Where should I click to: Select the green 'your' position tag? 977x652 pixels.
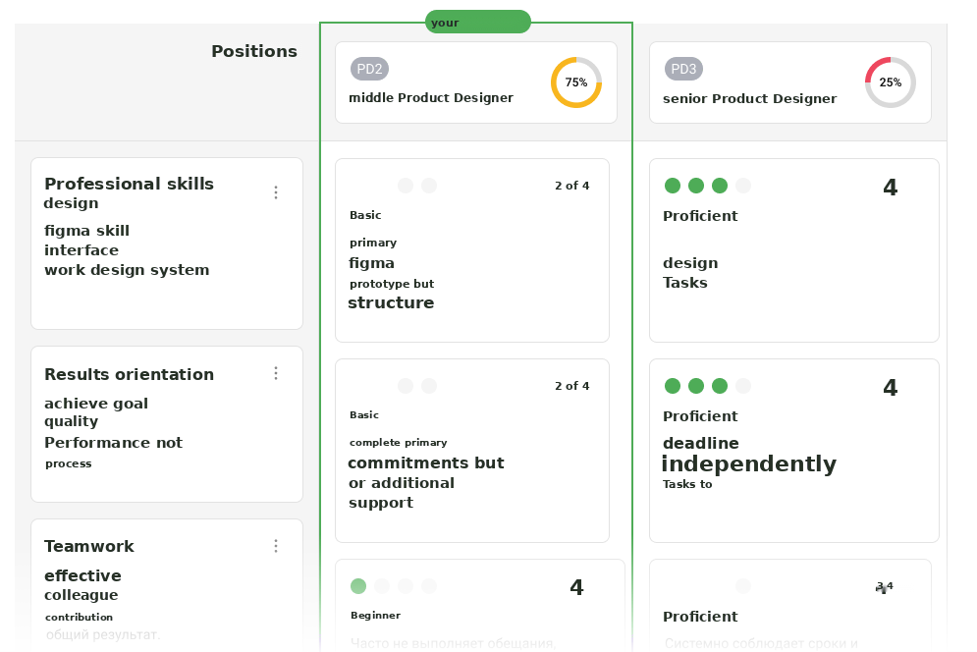pos(478,23)
